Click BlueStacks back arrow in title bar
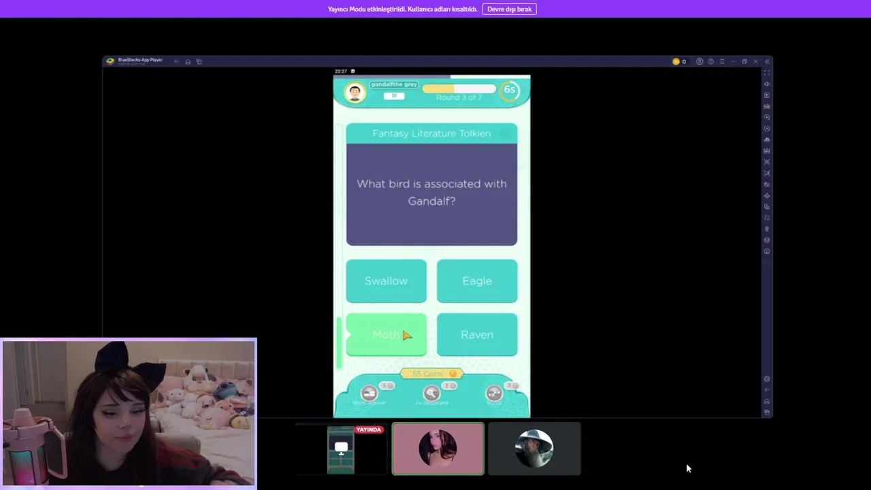 (176, 61)
